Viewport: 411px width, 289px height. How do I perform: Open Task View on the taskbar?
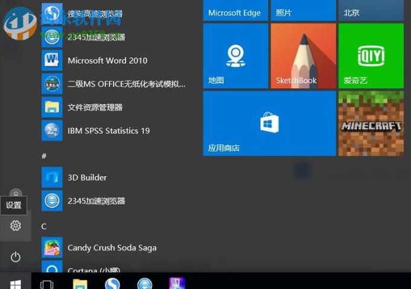pyautogui.click(x=47, y=285)
